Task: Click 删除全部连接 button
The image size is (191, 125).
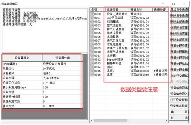Action: click(x=179, y=40)
